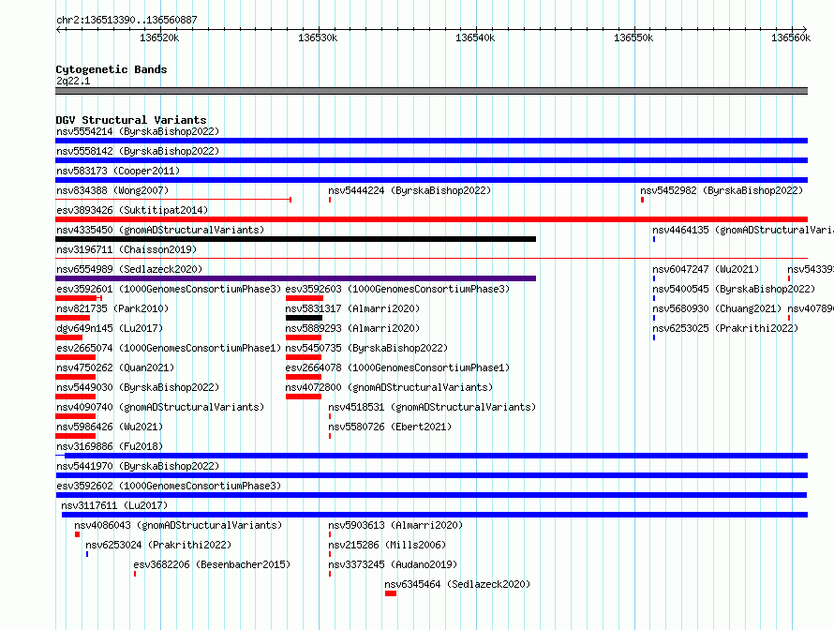Click nsv6047247 (Wu2021) label
This screenshot has height=630, width=834.
706,269
